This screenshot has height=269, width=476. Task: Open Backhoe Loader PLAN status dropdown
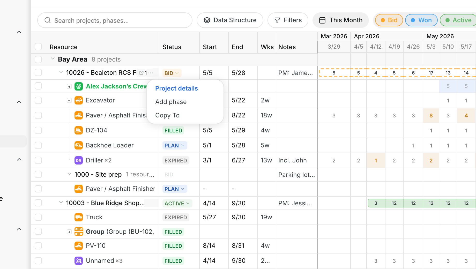point(175,145)
